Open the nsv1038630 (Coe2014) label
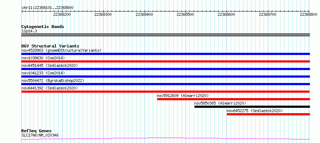320x143 pixels. point(43,58)
